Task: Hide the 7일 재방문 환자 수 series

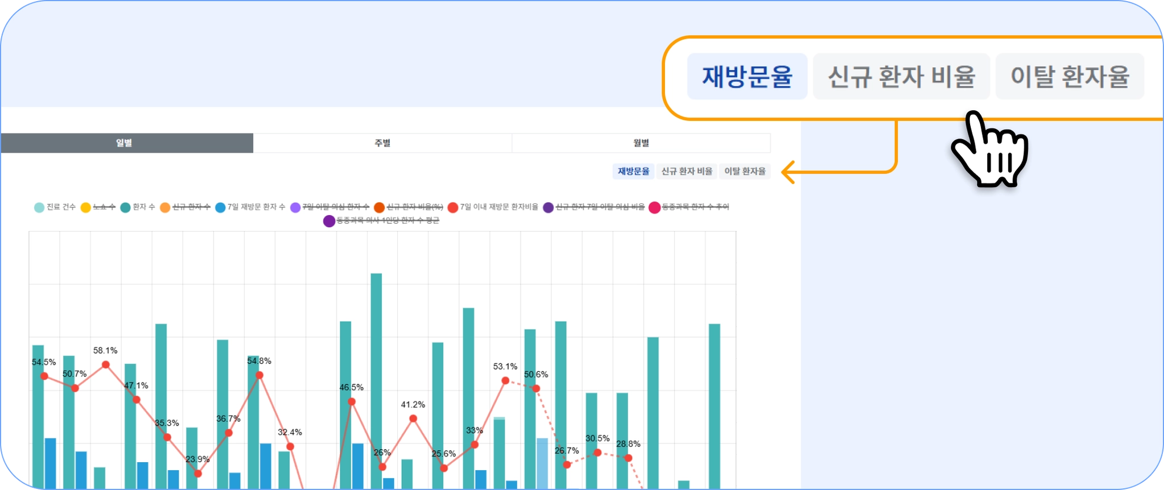Action: click(250, 207)
